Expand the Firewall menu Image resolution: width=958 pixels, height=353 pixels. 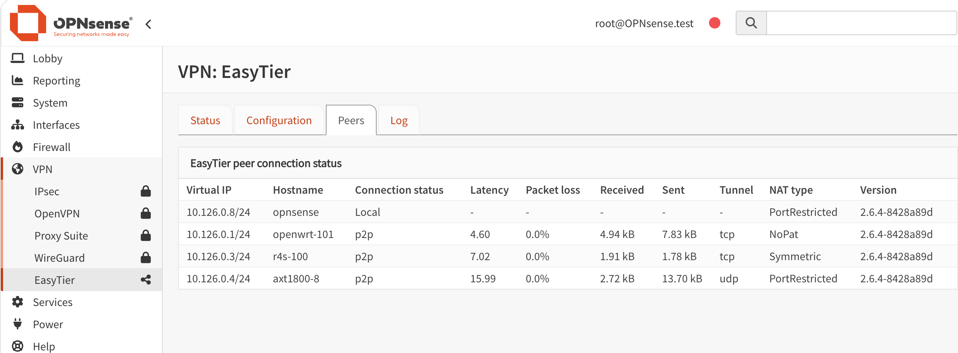[x=52, y=147]
